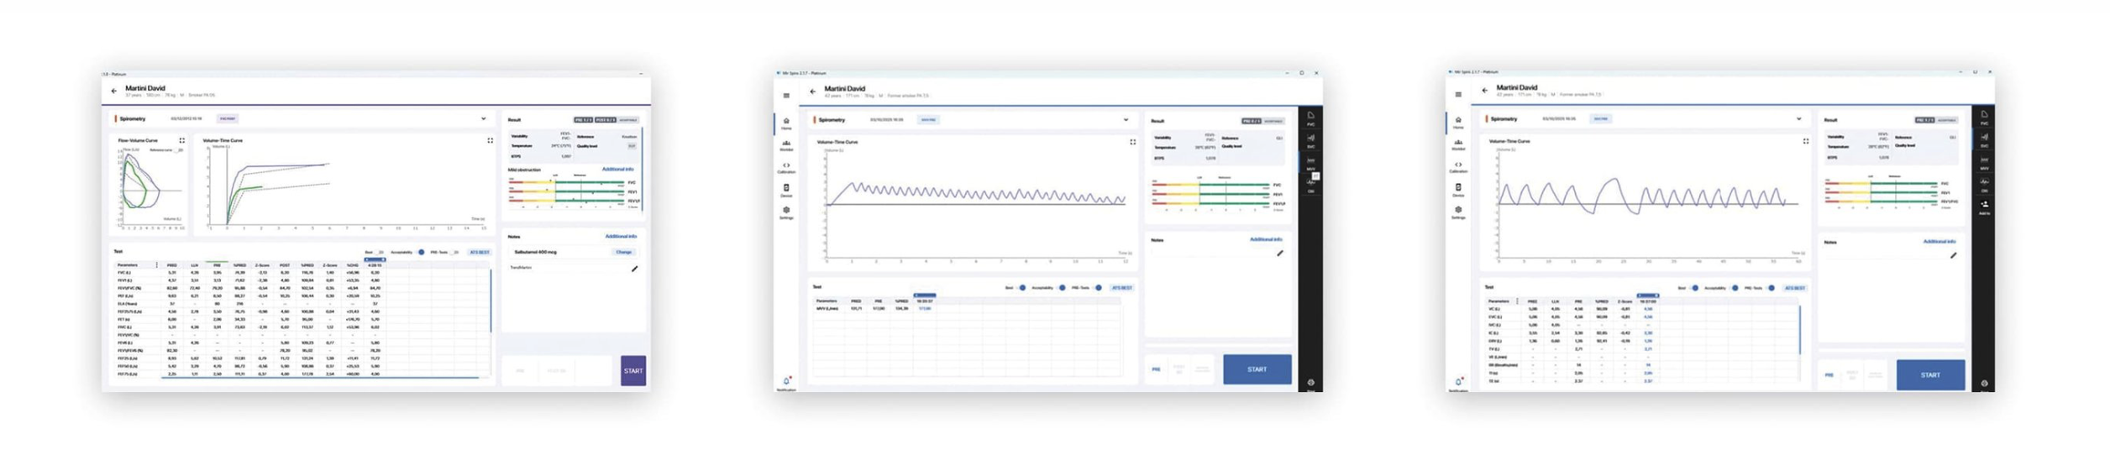Screen dimensions: 2110x465
Task: Open Notification bell in right window
Action: pyautogui.click(x=1458, y=384)
